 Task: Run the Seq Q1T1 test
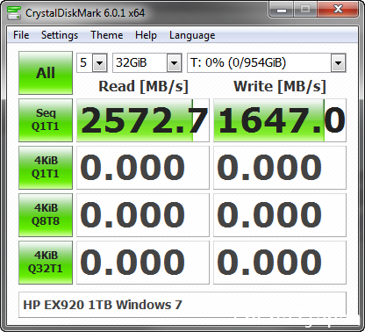[x=46, y=120]
